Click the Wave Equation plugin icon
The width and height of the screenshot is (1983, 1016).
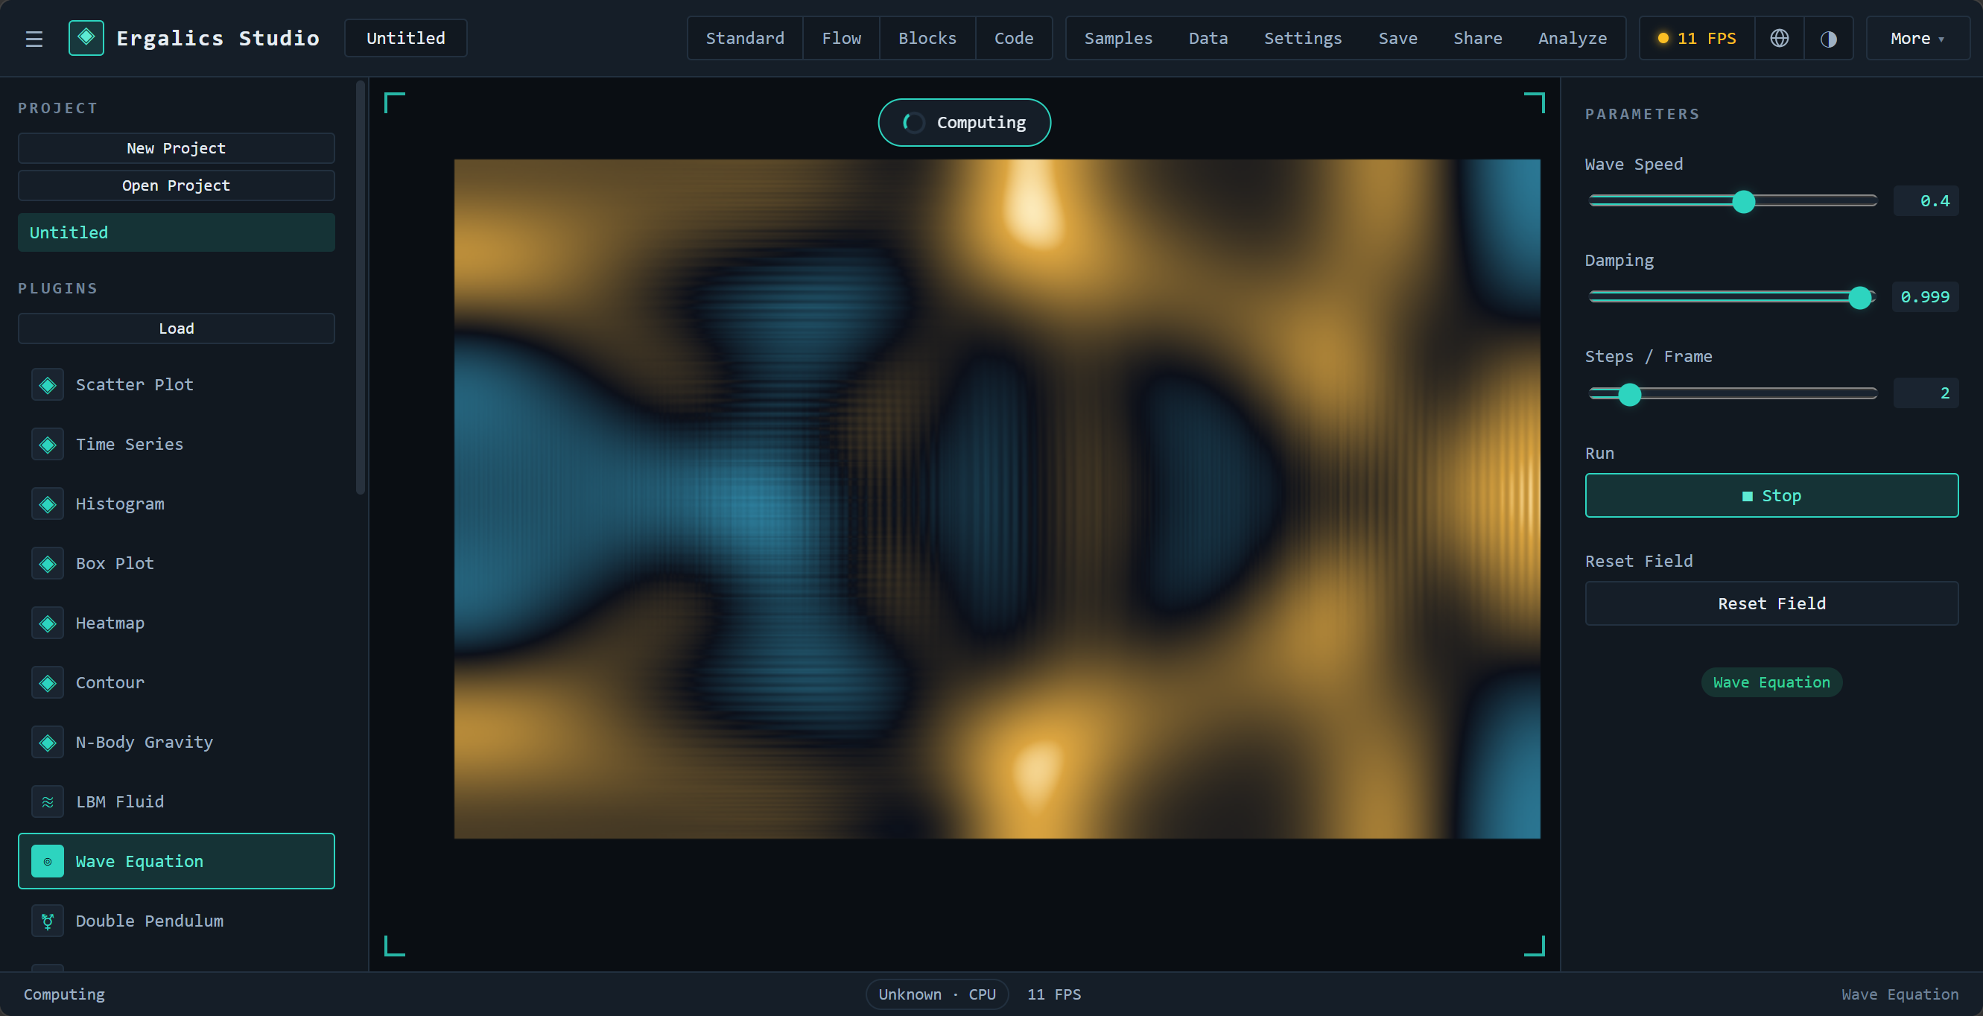[48, 861]
